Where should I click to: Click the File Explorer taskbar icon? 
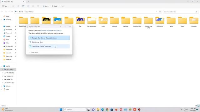click(98, 110)
